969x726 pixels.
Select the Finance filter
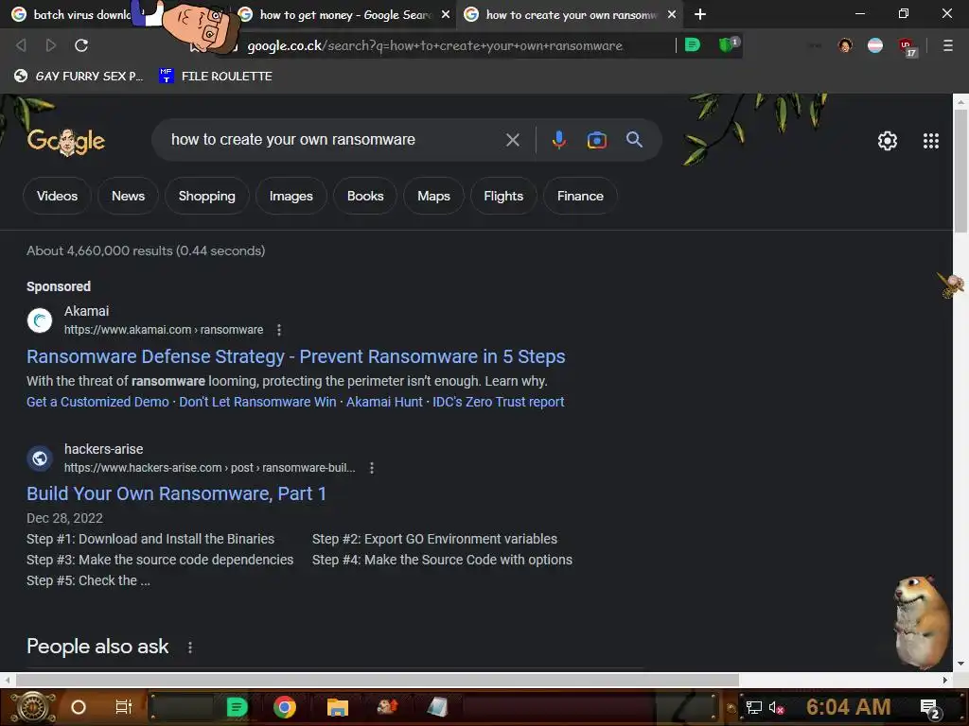[580, 196]
